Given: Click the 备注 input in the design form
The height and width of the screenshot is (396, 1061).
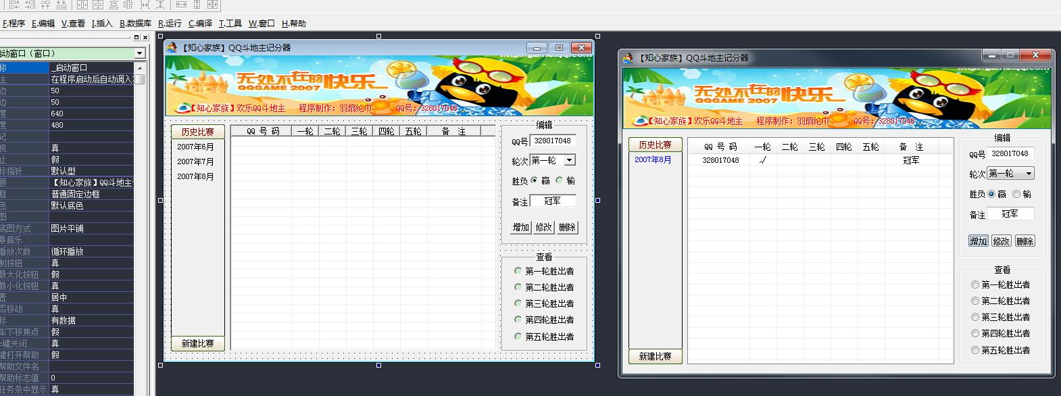Looking at the screenshot, I should coord(553,201).
